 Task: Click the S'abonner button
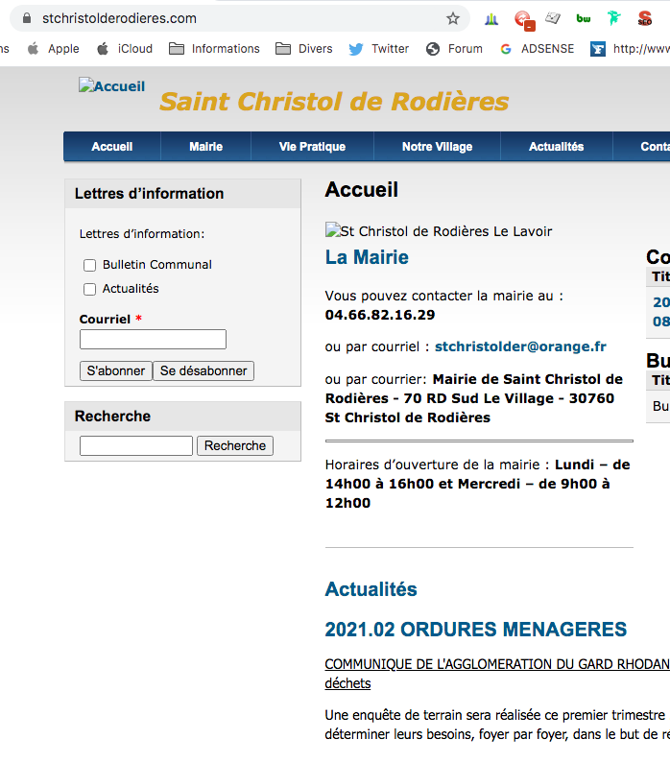pos(115,370)
